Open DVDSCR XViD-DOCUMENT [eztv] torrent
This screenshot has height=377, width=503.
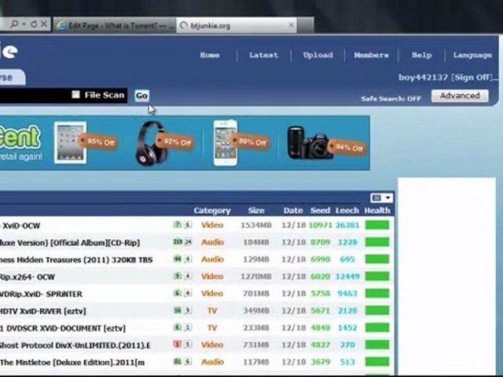pyautogui.click(x=62, y=328)
